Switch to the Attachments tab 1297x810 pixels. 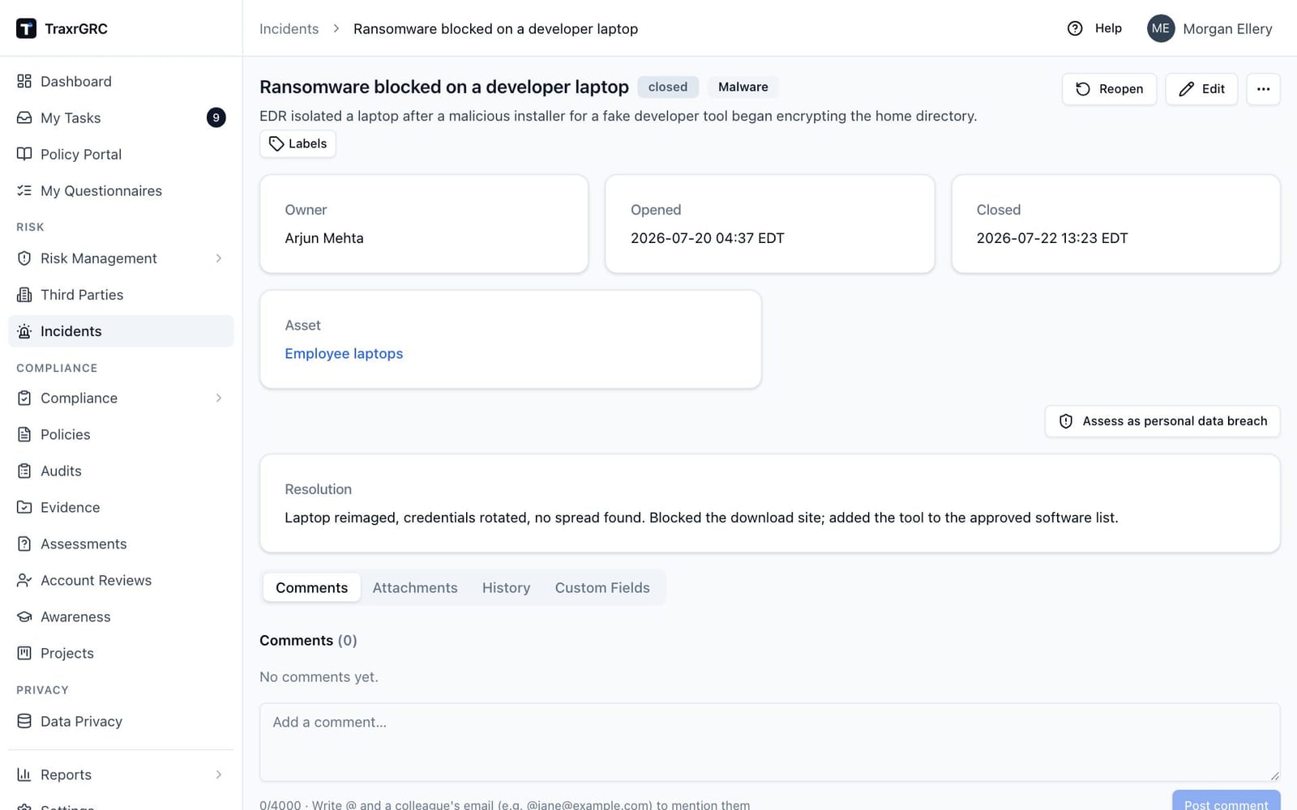[415, 587]
